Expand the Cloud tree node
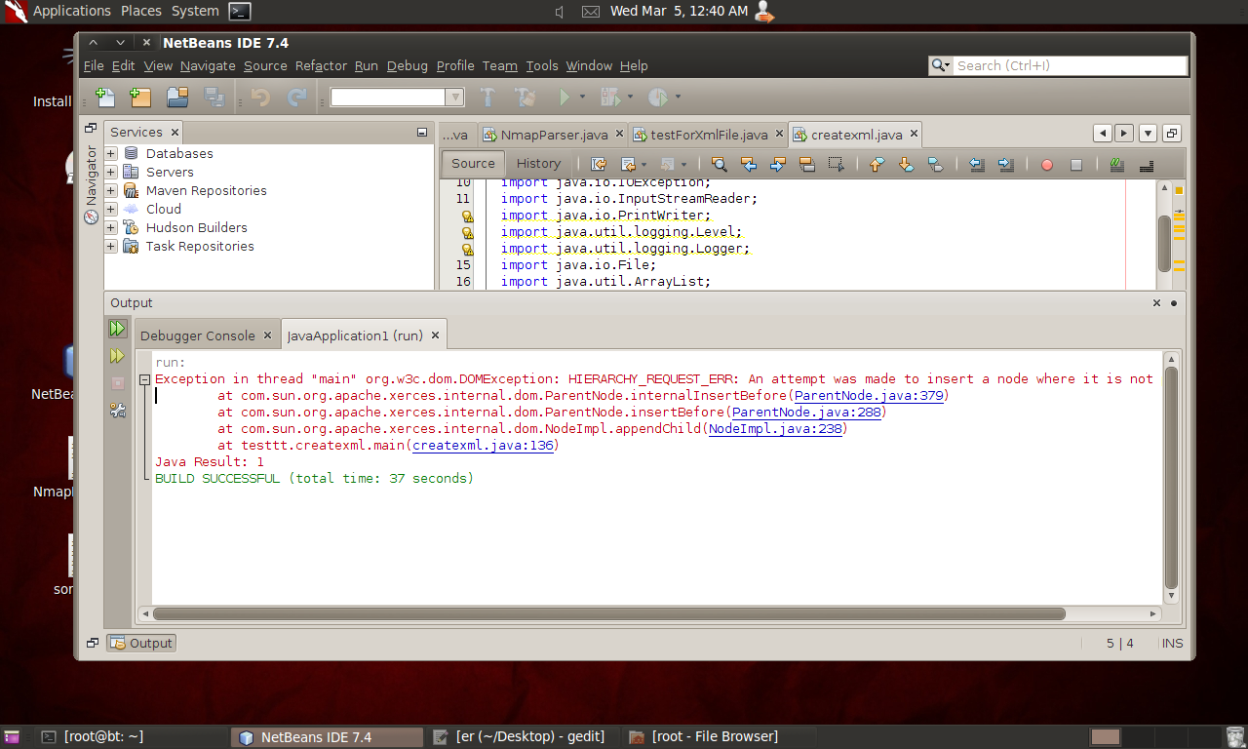Viewport: 1248px width, 749px height. 111,209
